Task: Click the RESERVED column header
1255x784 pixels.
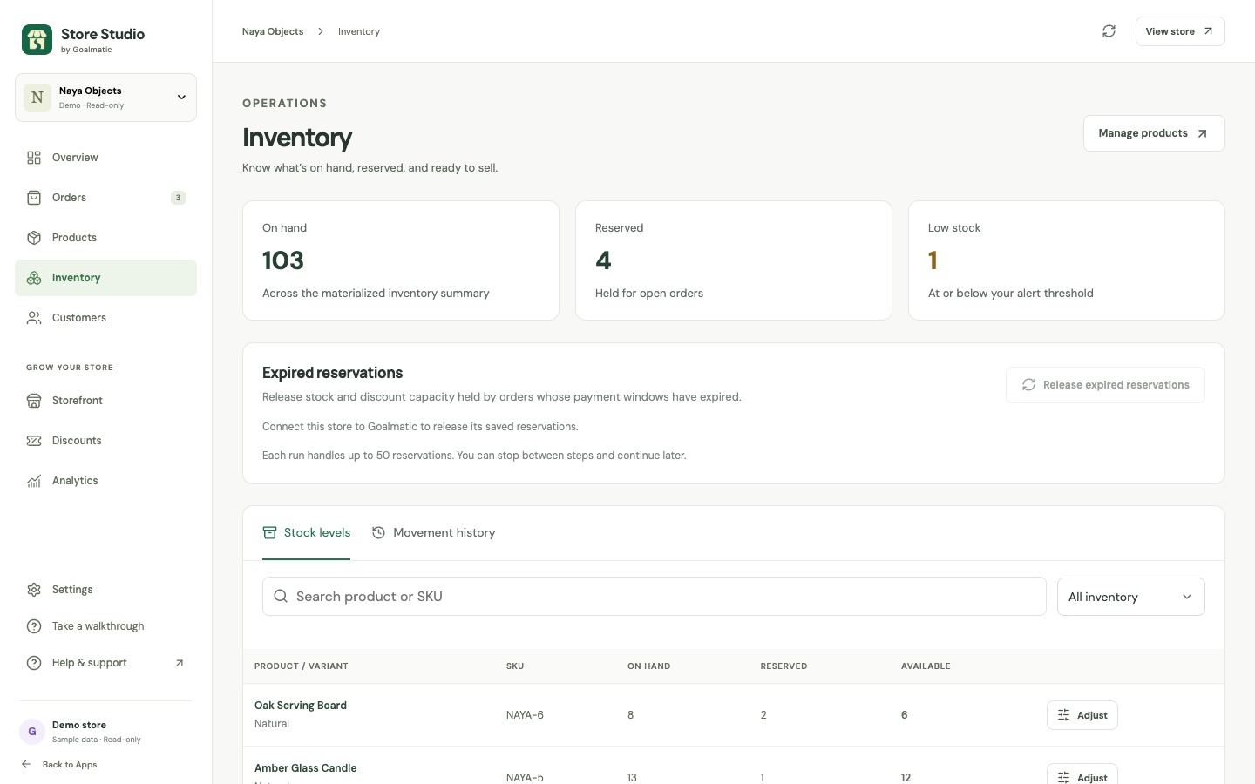Action: click(x=784, y=666)
